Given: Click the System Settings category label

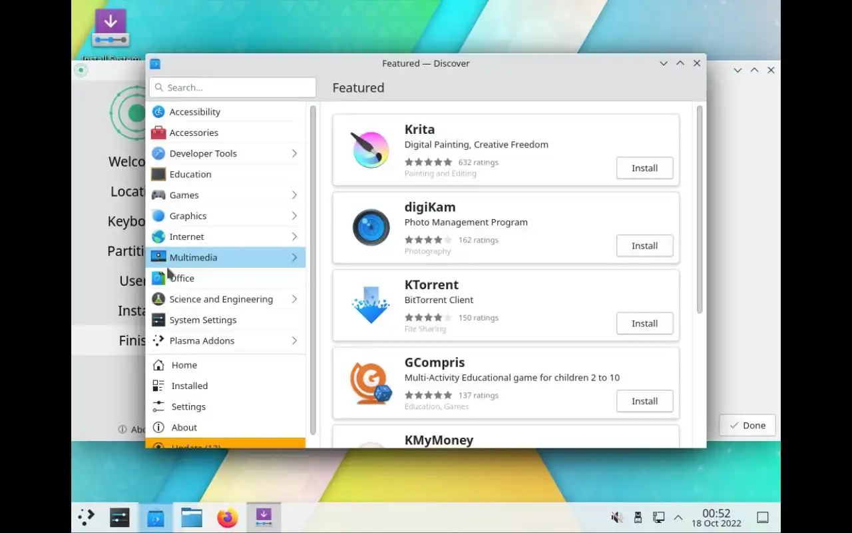Looking at the screenshot, I should (203, 320).
